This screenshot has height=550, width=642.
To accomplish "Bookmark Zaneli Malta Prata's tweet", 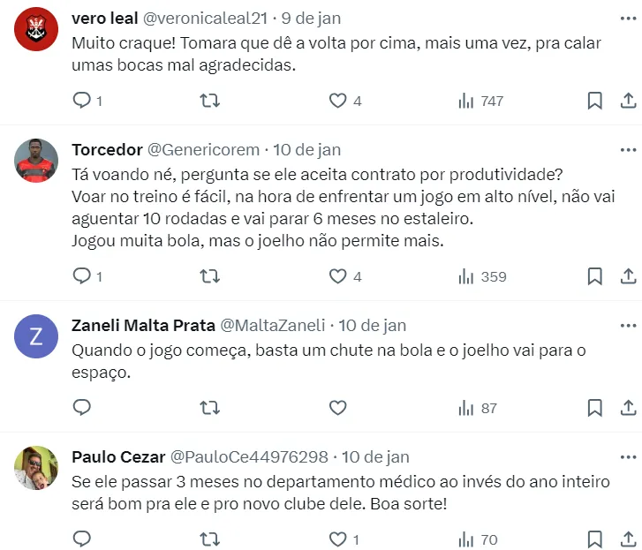I will tap(595, 408).
